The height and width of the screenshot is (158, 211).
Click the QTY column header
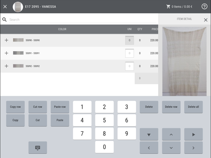tap(140, 29)
